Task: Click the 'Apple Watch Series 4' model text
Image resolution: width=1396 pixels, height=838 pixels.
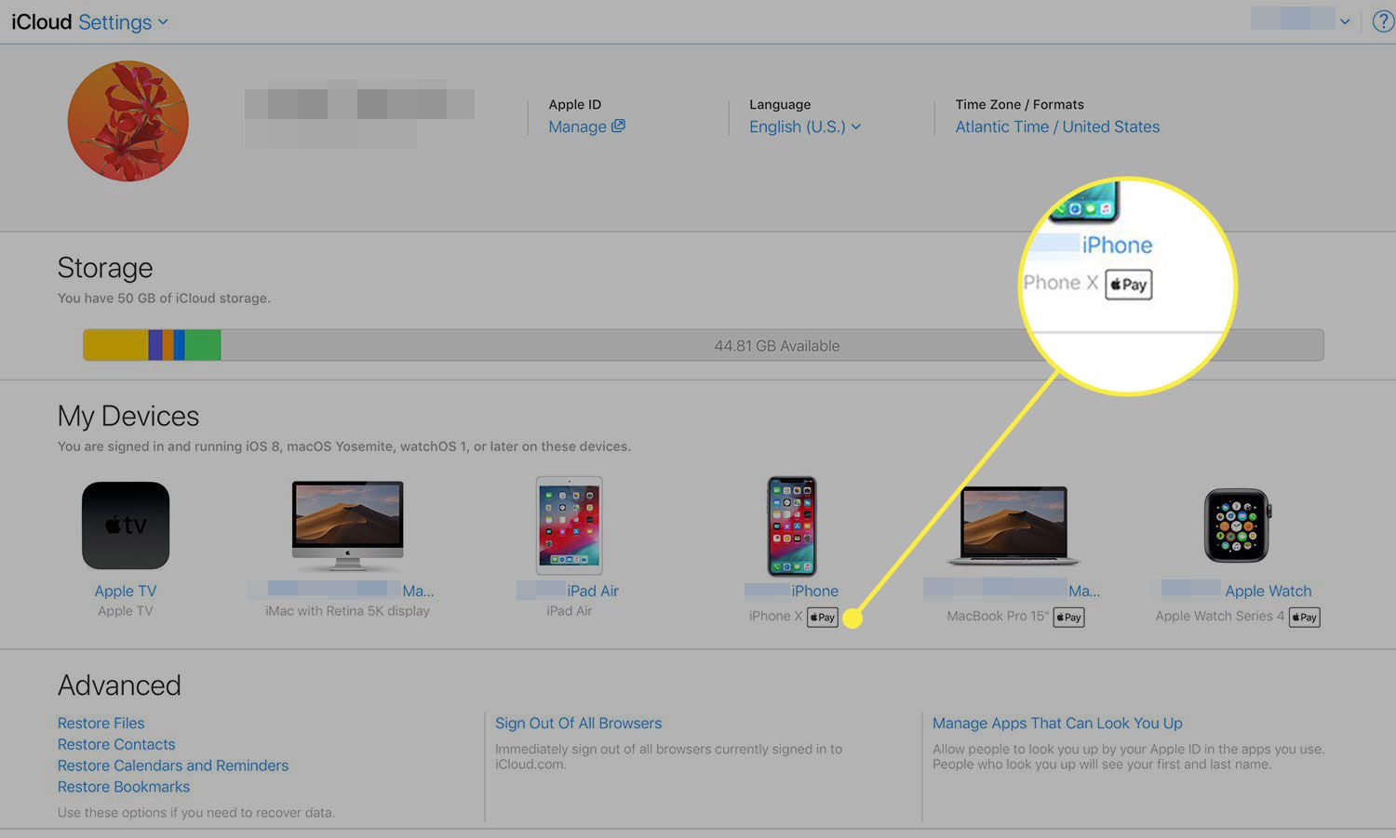Action: [1220, 616]
